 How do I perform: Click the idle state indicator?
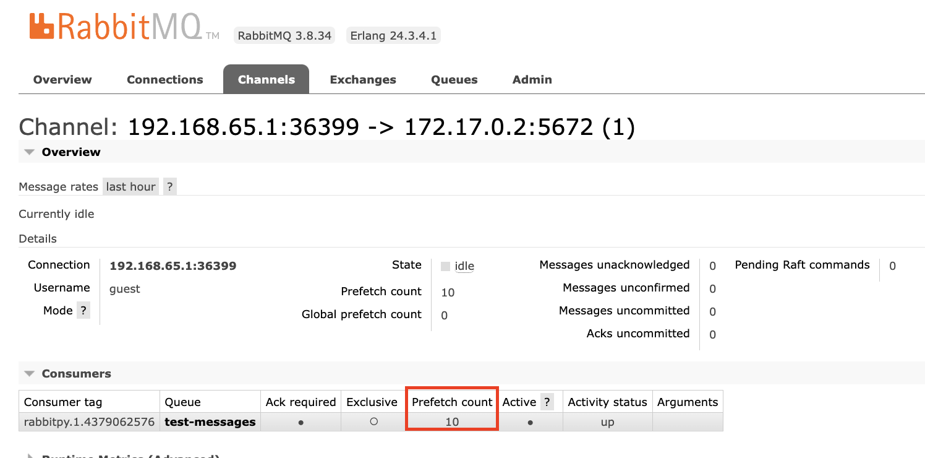464,266
